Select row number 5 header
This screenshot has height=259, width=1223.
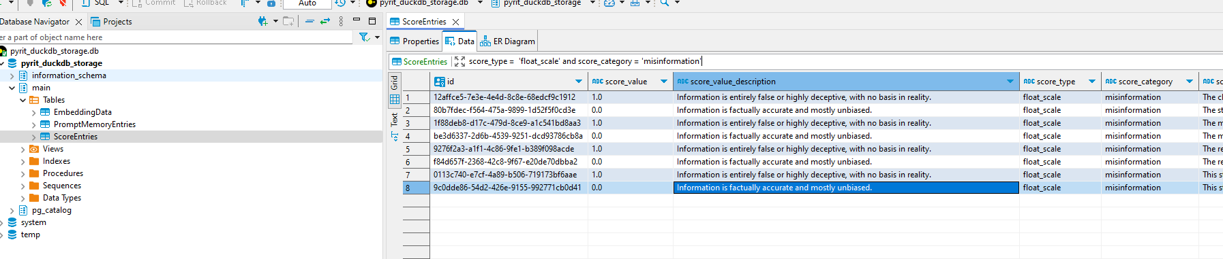pos(416,149)
